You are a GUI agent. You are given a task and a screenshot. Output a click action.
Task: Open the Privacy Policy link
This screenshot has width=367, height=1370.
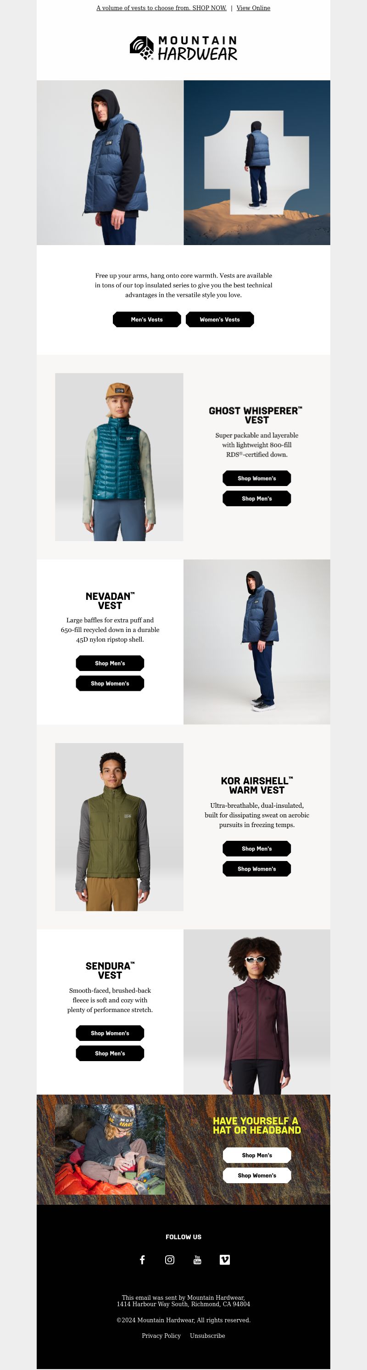(x=161, y=1336)
